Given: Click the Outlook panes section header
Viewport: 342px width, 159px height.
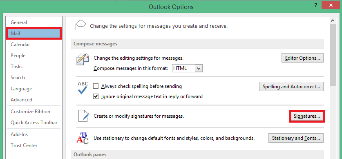Looking at the screenshot, I should [197, 155].
